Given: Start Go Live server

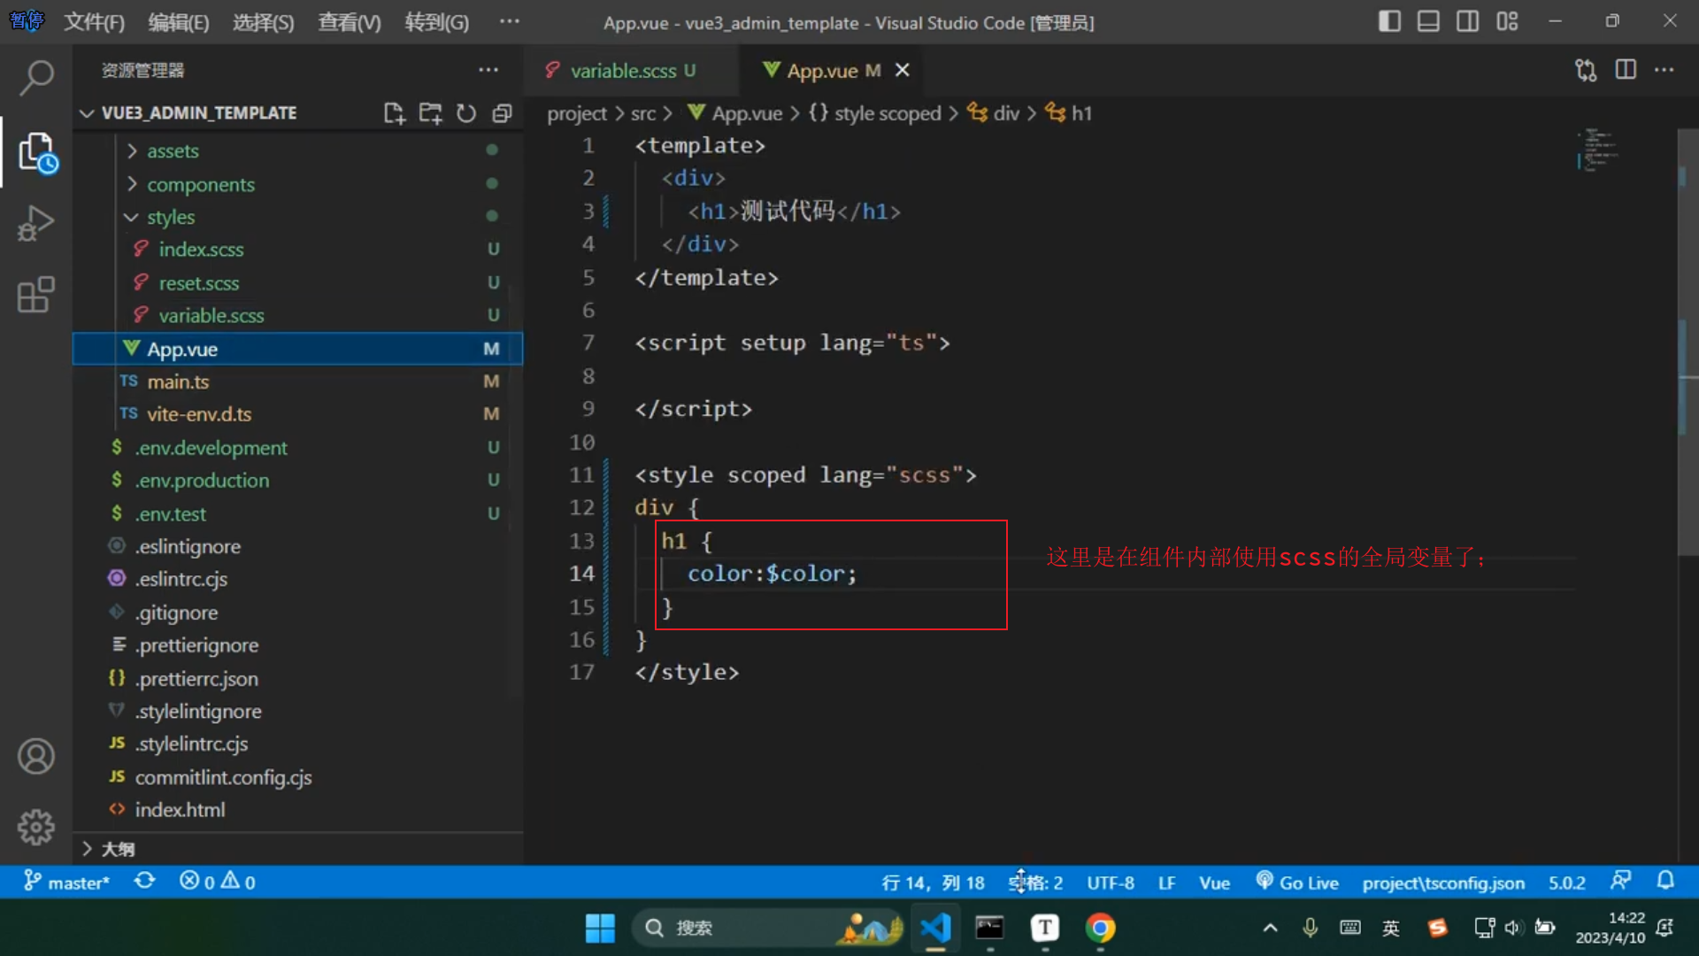Looking at the screenshot, I should (x=1297, y=883).
